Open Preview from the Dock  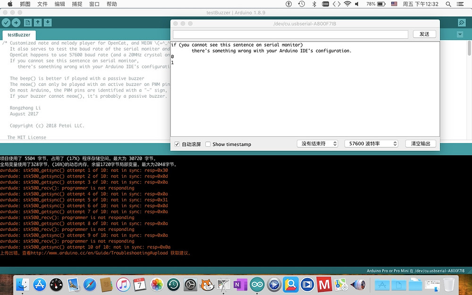point(73,285)
